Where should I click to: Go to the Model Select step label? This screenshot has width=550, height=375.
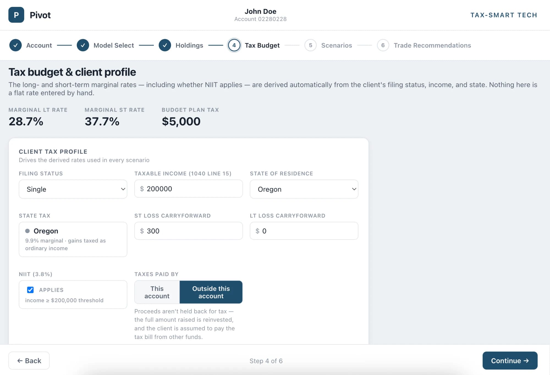(x=114, y=45)
